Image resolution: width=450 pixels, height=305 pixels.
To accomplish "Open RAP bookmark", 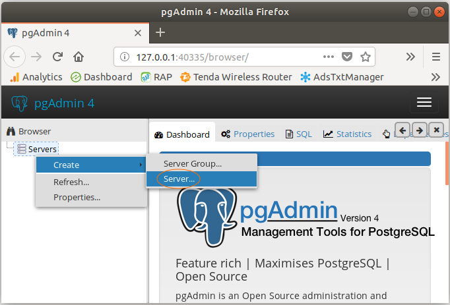I will (x=156, y=77).
